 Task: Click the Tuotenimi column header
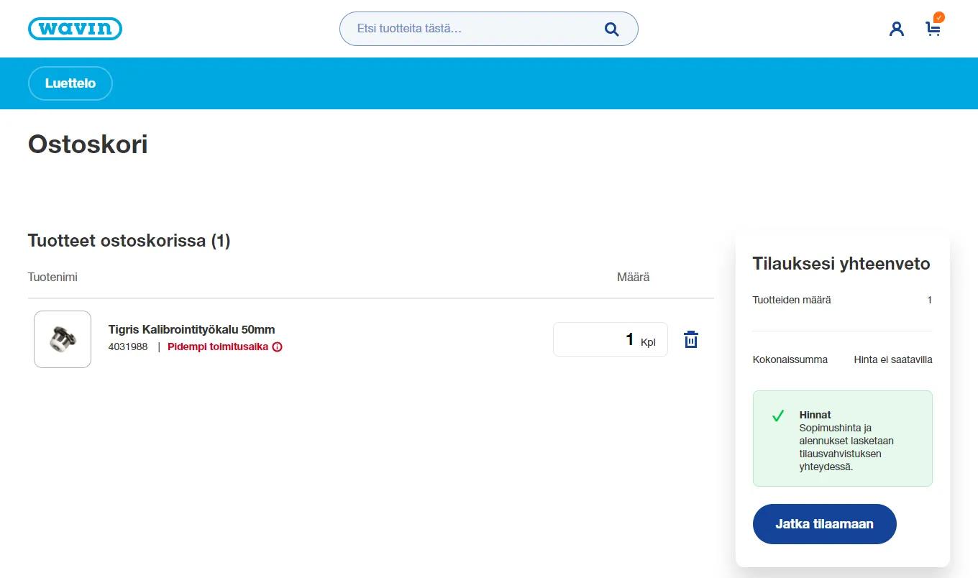pos(52,277)
